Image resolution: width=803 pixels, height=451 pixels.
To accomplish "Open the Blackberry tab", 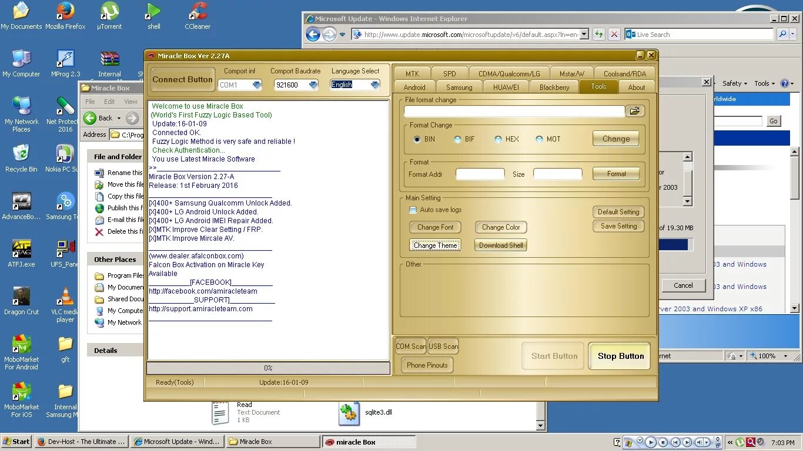I will pyautogui.click(x=554, y=87).
